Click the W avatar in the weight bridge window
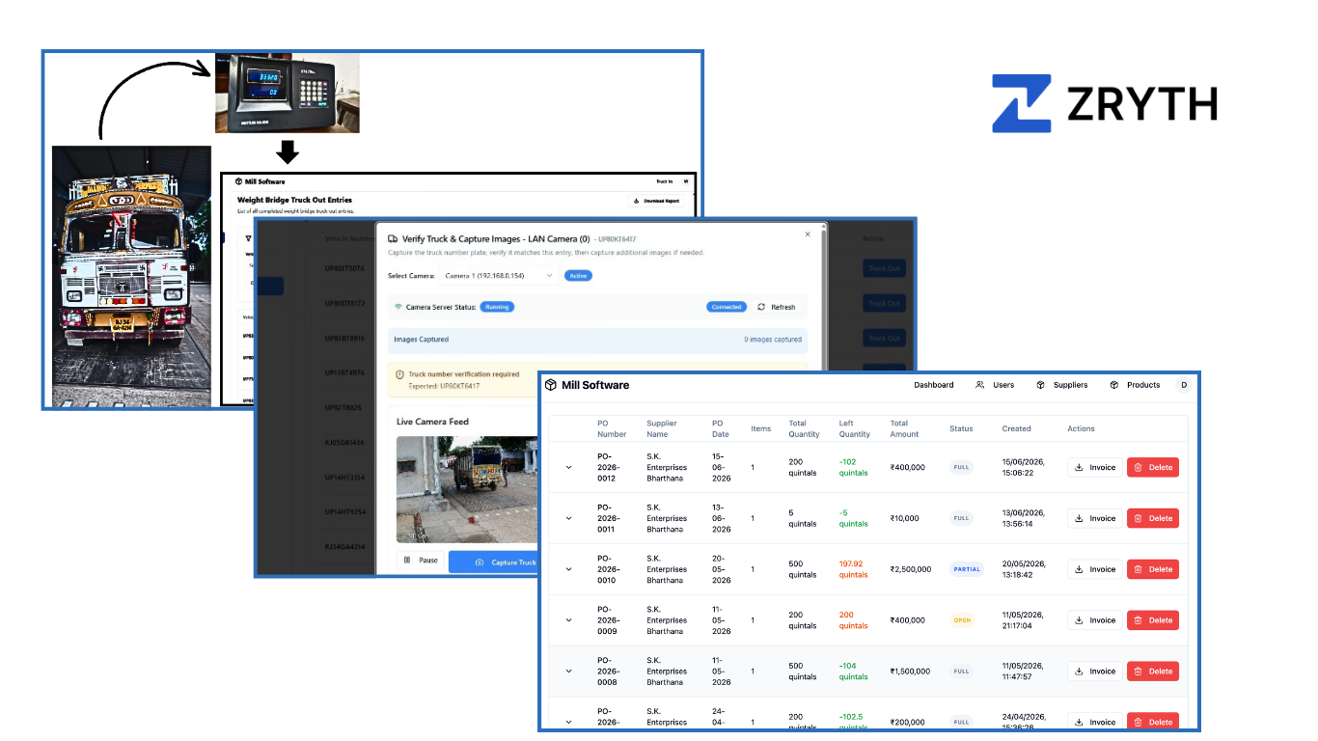Image resolution: width=1318 pixels, height=741 pixels. (x=686, y=181)
